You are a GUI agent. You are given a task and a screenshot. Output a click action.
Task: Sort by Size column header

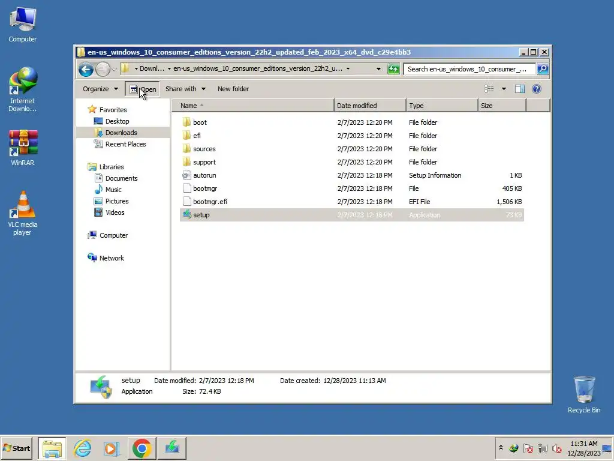pyautogui.click(x=502, y=106)
